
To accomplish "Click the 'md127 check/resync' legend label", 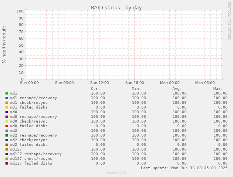I will [x=31, y=159].
